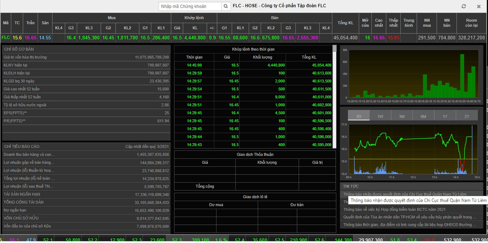Click the Giao dịch Thỏa thuận header
Viewport: 488px width, 243px height.
255,154
